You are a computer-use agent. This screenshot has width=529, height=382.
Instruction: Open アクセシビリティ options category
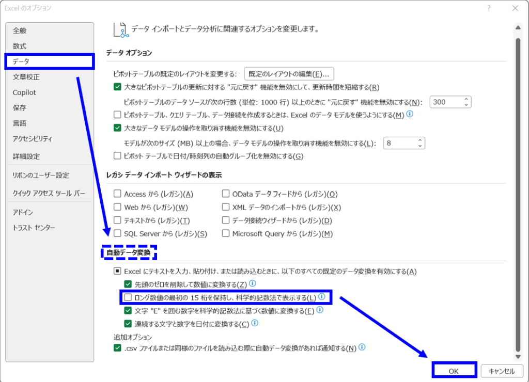50,139
